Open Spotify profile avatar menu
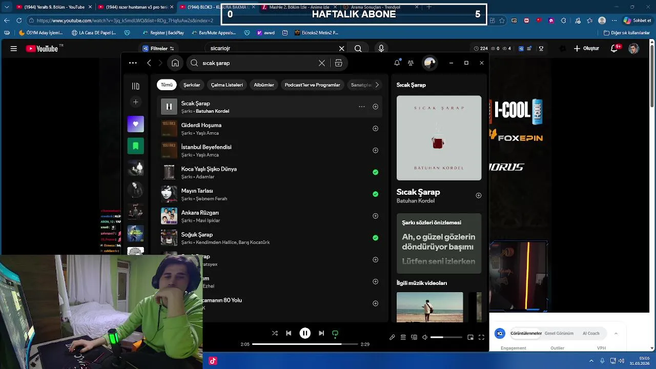Screen dimensions: 656x369 pos(429,63)
